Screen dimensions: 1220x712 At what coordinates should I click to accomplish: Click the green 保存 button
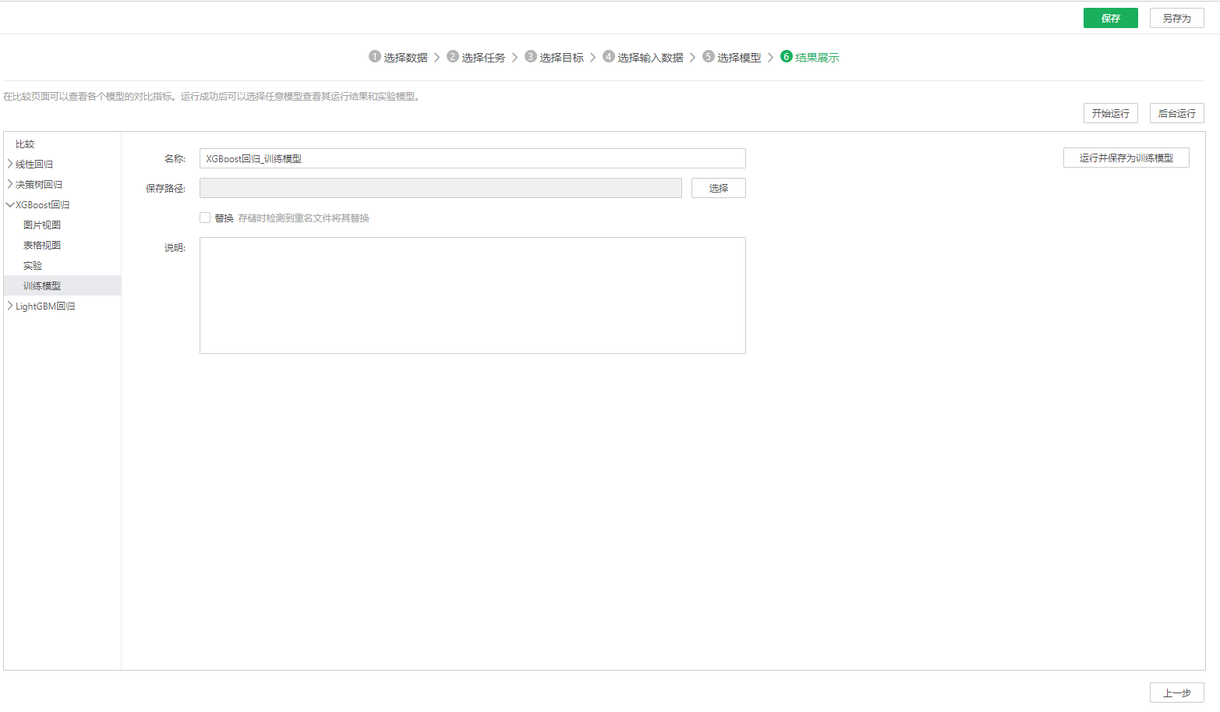(1110, 18)
